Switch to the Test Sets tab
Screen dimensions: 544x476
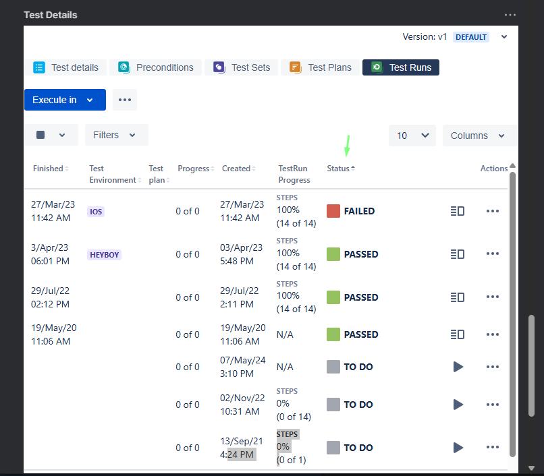coord(242,67)
